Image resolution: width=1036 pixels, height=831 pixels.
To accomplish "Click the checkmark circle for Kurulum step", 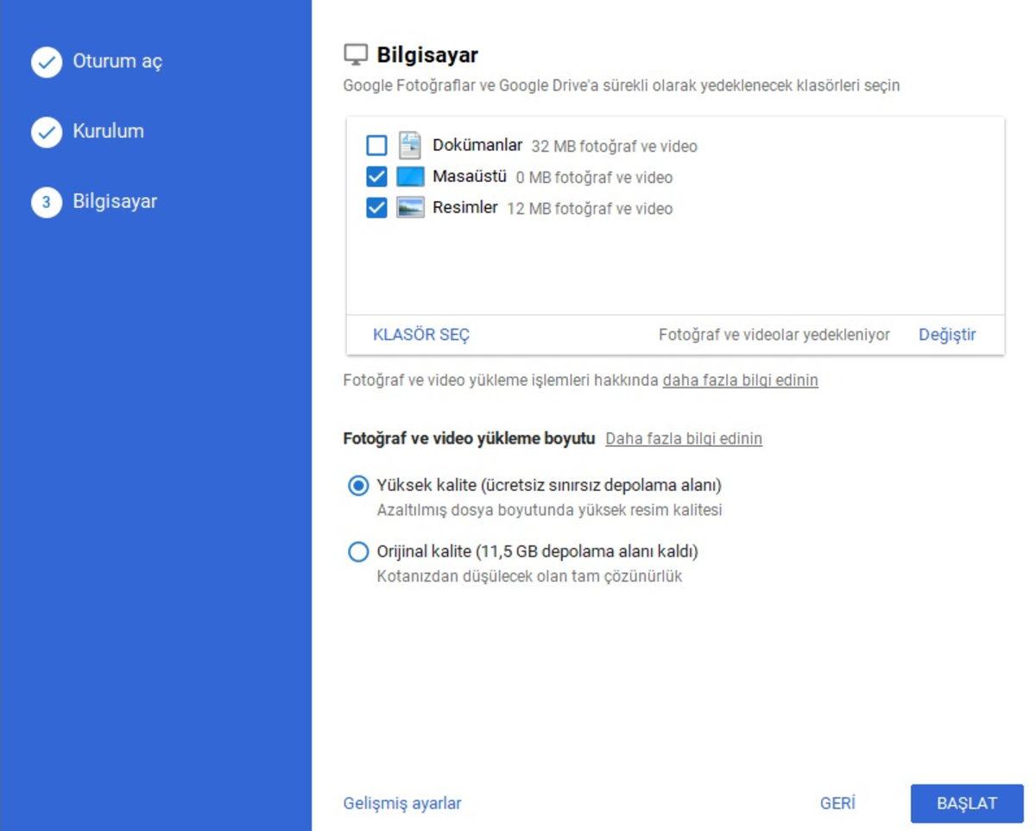I will tap(46, 131).
